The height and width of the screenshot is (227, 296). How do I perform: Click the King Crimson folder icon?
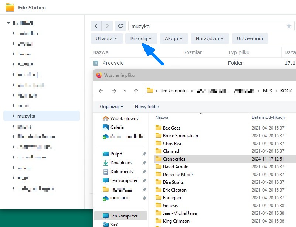point(159,221)
